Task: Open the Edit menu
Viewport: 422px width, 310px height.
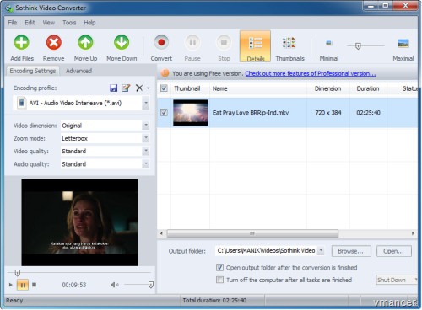Action: tap(30, 23)
